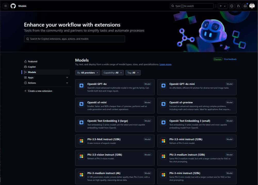
Task: Click the Phi-3-medium instruct (4k) icon
Action: (x=82, y=175)
